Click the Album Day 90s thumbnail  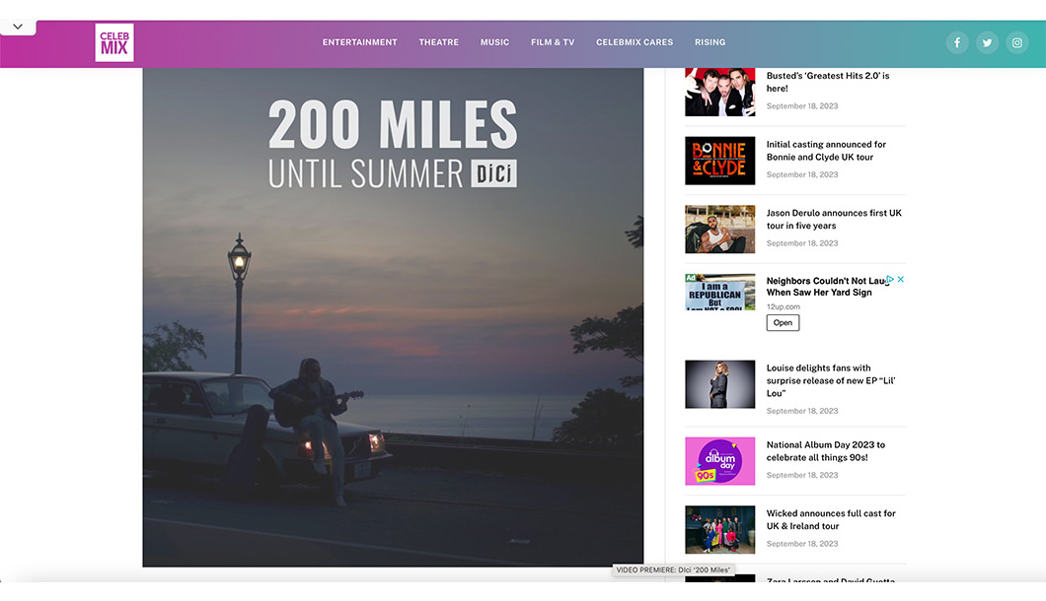coord(719,461)
